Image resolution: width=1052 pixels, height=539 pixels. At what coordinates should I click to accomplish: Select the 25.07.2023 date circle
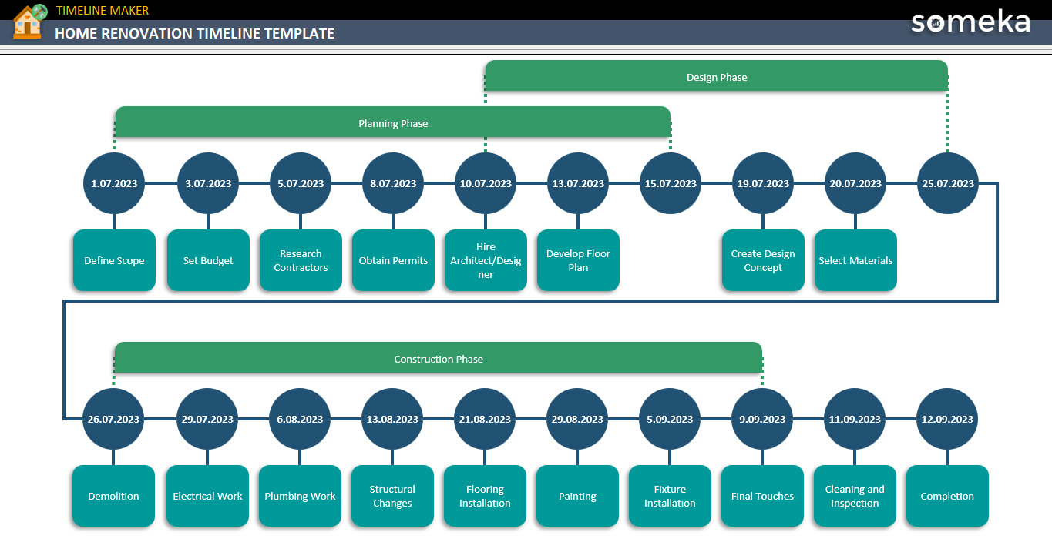(947, 183)
